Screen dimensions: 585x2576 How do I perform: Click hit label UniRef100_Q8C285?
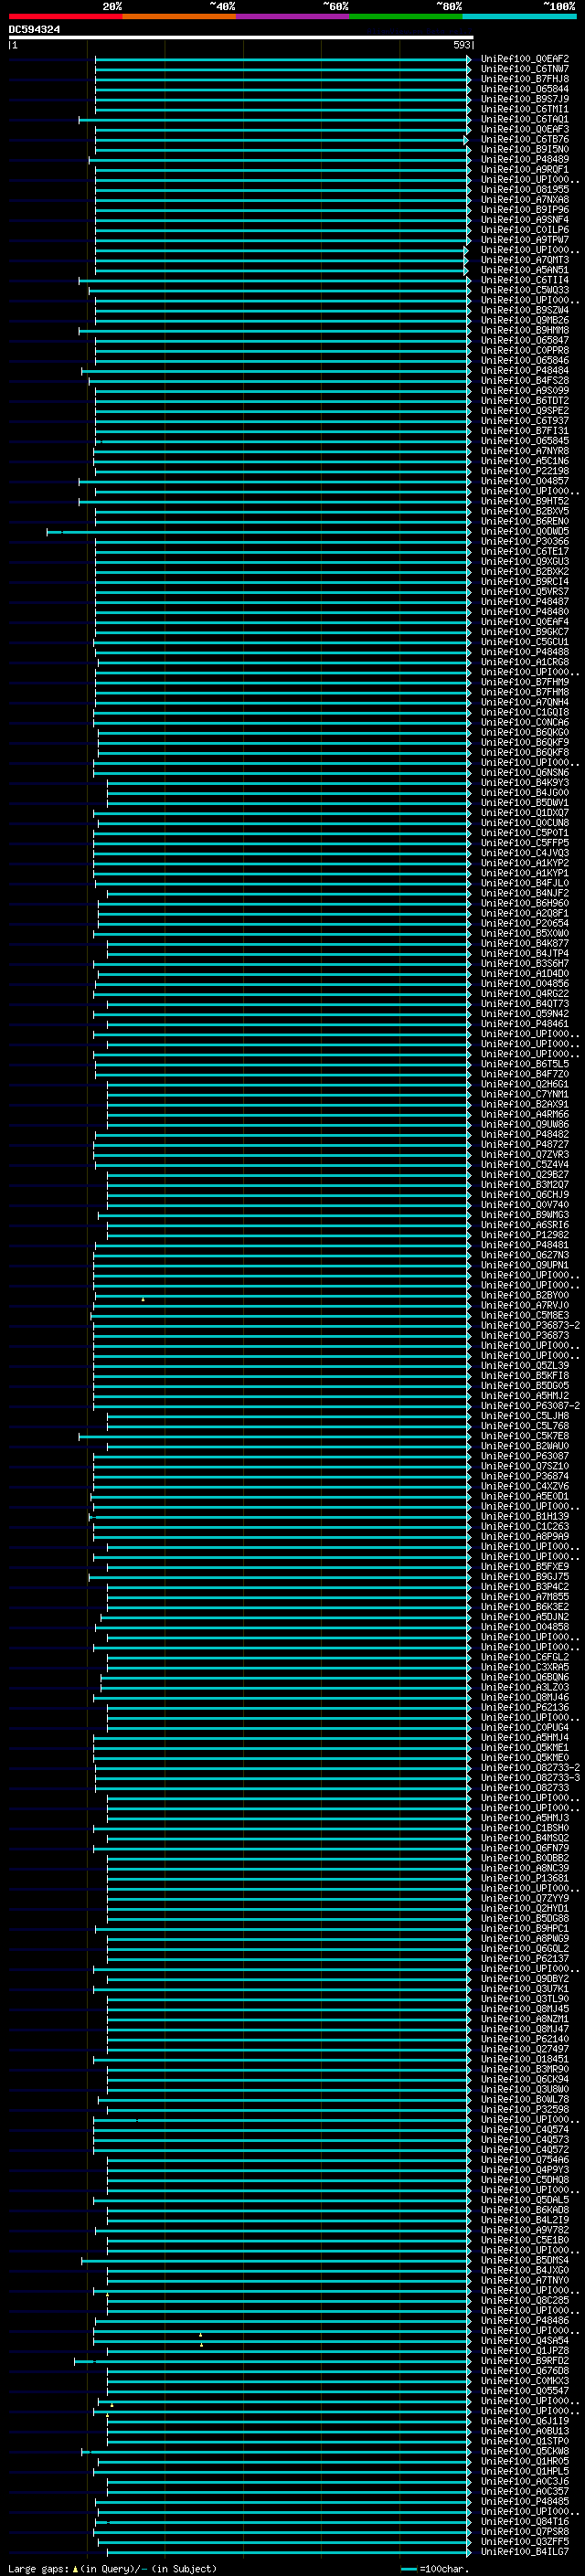[x=525, y=2299]
